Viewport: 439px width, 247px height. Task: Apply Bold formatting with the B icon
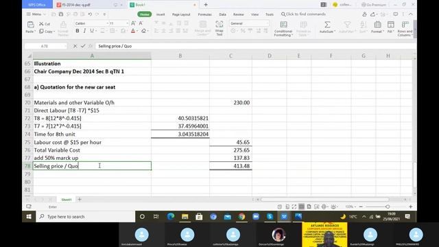[x=78, y=31]
